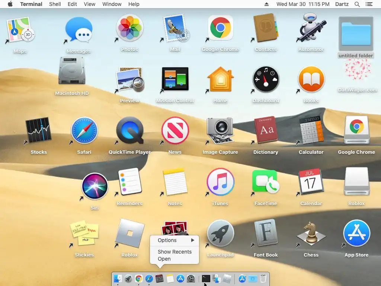This screenshot has height=286, width=381.
Task: Open the Stocks app icon
Action: click(x=38, y=131)
